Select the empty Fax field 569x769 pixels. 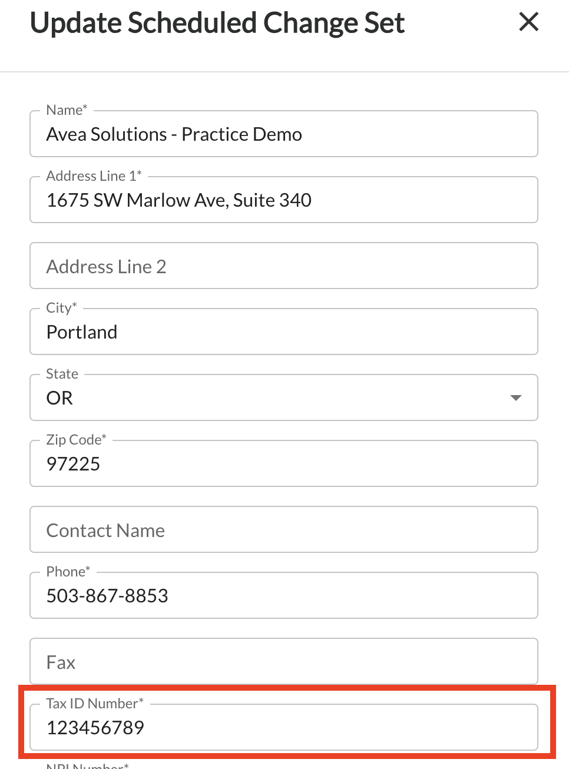(284, 661)
